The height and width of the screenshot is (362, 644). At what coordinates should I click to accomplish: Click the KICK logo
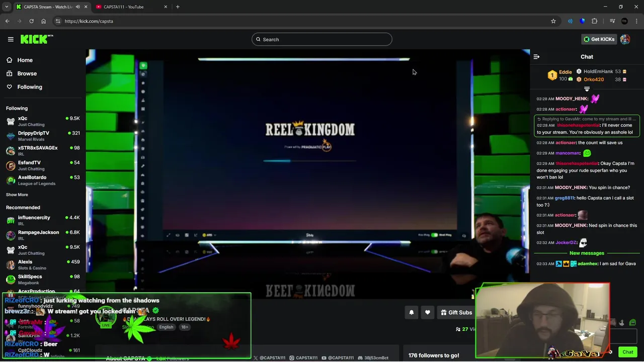(x=37, y=39)
